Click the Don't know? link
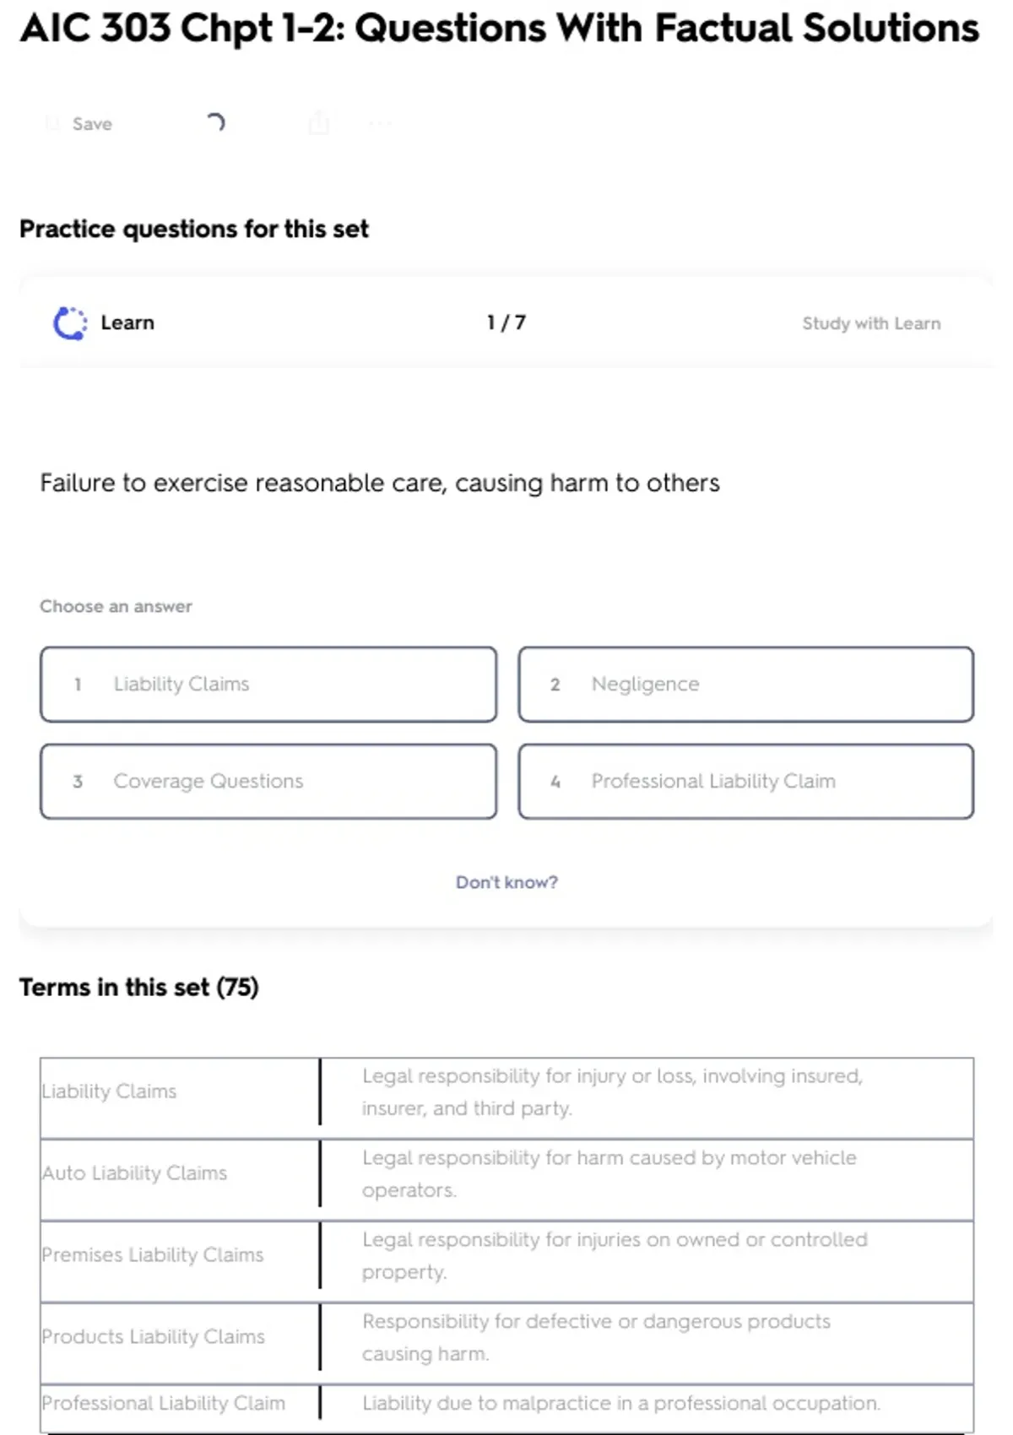The height and width of the screenshot is (1435, 1013). click(x=506, y=882)
